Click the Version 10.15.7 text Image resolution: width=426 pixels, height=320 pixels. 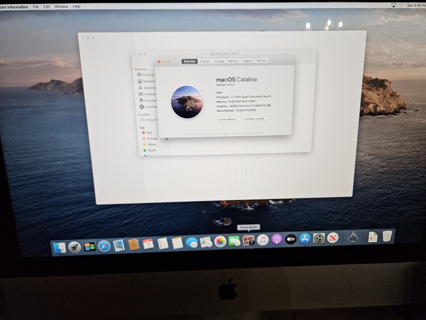pos(226,85)
